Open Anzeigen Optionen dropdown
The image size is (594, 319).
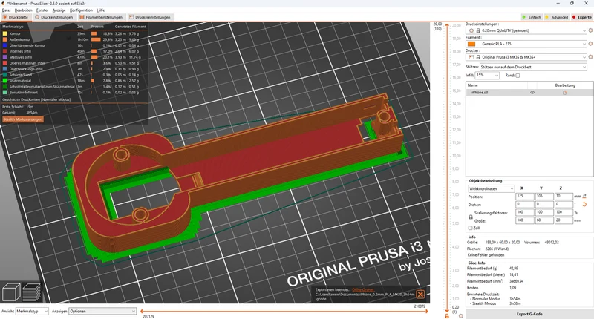[102, 311]
